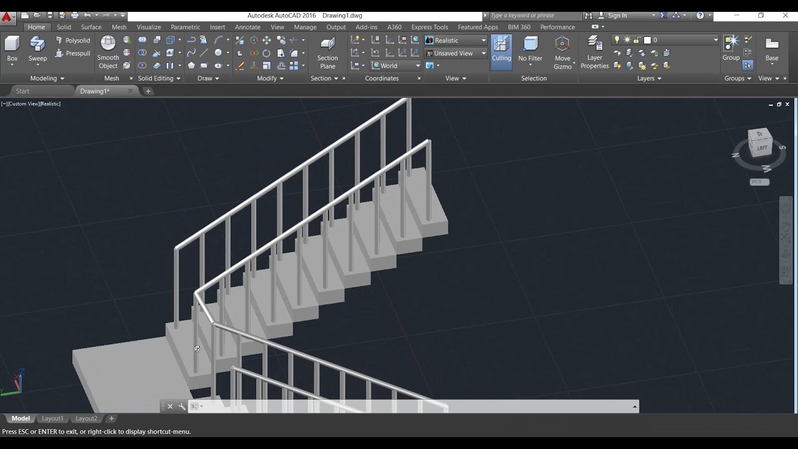Expand the Modify panel

click(x=271, y=79)
